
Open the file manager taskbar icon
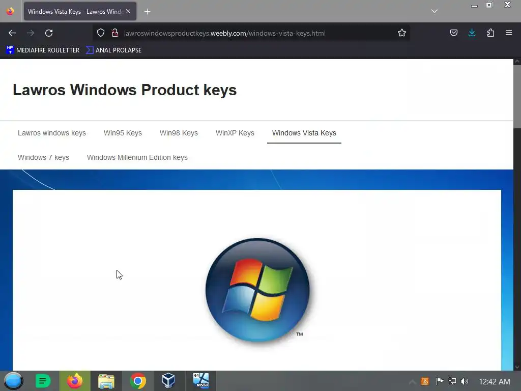pyautogui.click(x=106, y=381)
